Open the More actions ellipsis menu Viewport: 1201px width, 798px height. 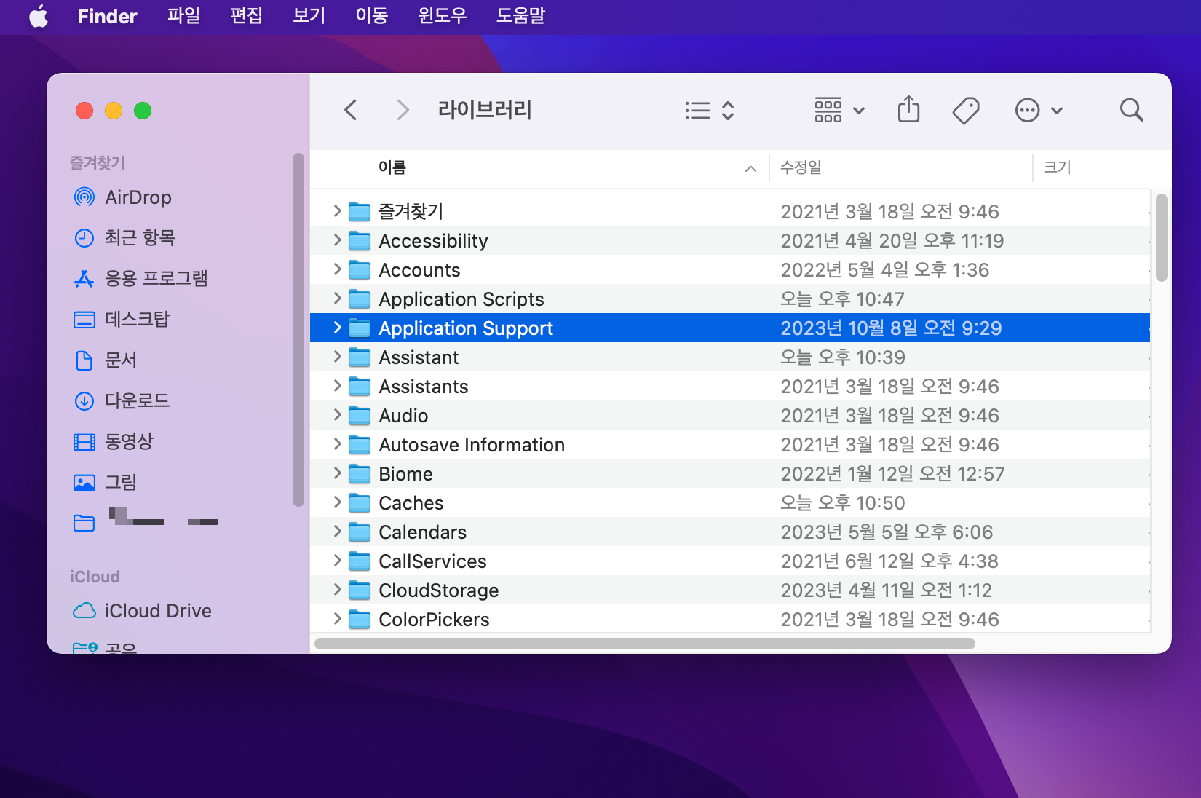pyautogui.click(x=1039, y=111)
